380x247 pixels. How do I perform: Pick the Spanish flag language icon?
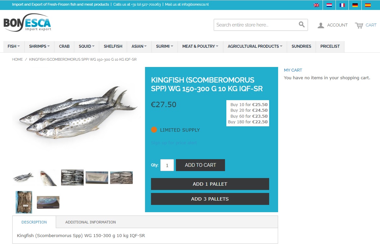[368, 5]
